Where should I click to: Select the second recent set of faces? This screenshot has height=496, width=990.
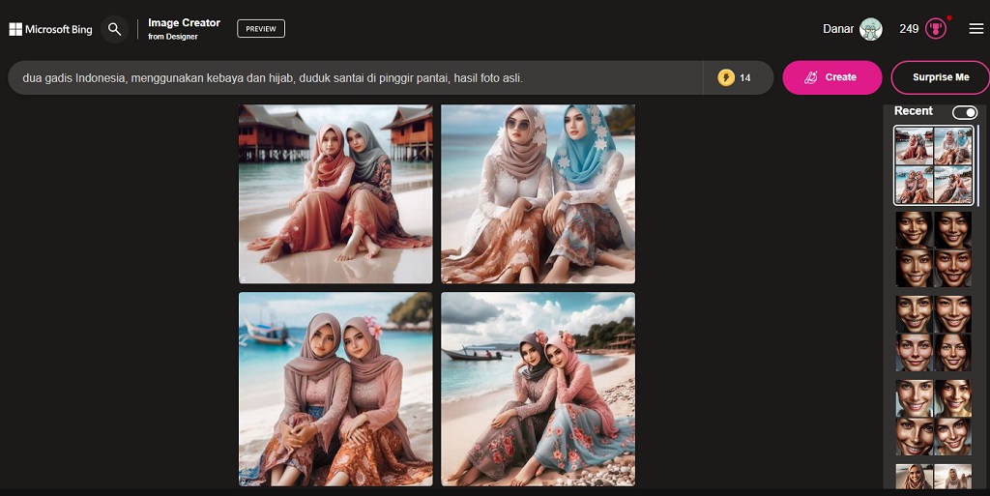[933, 249]
